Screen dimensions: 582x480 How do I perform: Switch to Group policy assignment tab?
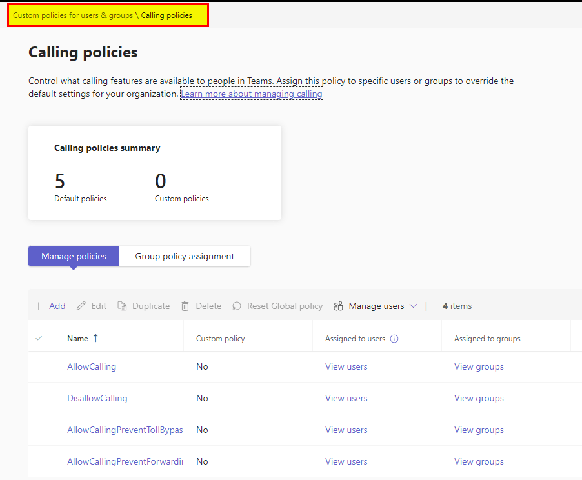point(185,256)
